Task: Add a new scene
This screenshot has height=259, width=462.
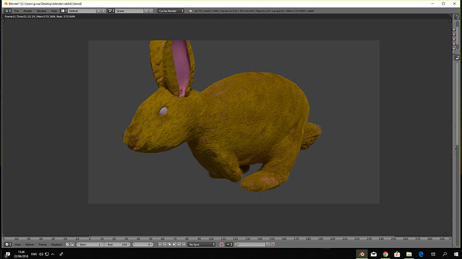Action: [x=146, y=11]
